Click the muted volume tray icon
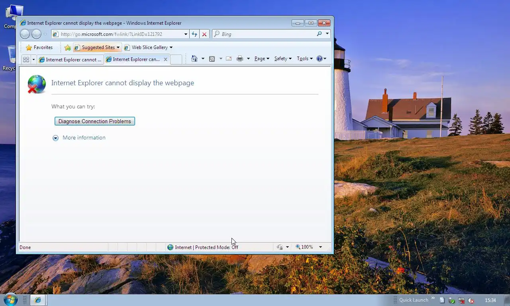Image resolution: width=510 pixels, height=306 pixels. click(471, 300)
